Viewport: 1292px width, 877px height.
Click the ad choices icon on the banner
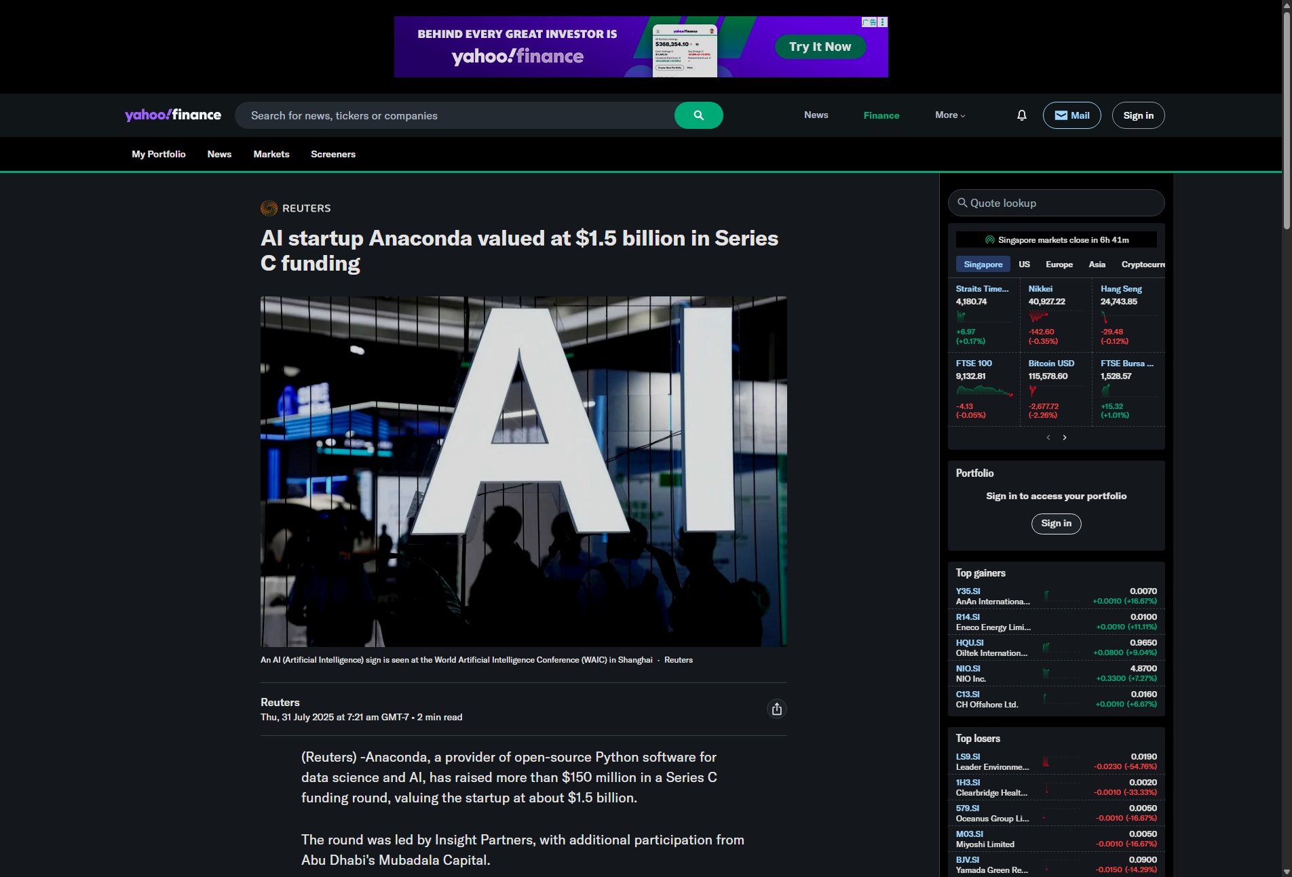pyautogui.click(x=883, y=22)
